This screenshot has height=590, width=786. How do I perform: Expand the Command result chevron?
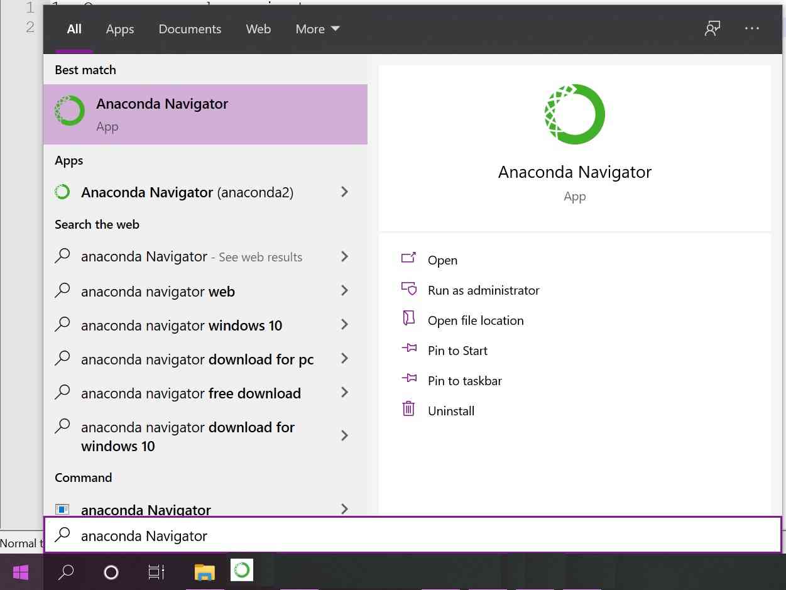pos(344,508)
